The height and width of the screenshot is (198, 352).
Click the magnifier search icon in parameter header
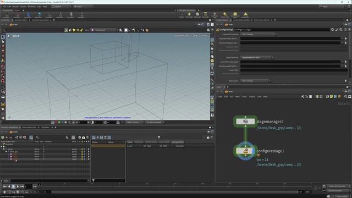341,30
